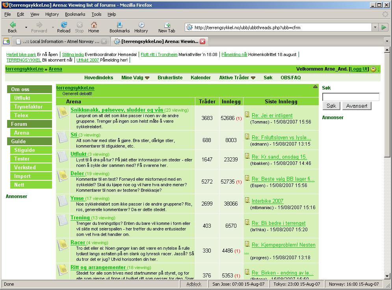Viewport: 392px width, 290px height.
Task: Click post icon beside 'Re: Bli bedre i terrenget'
Action: (247, 223)
